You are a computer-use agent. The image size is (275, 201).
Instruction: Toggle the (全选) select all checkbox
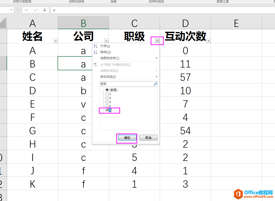click(x=107, y=90)
